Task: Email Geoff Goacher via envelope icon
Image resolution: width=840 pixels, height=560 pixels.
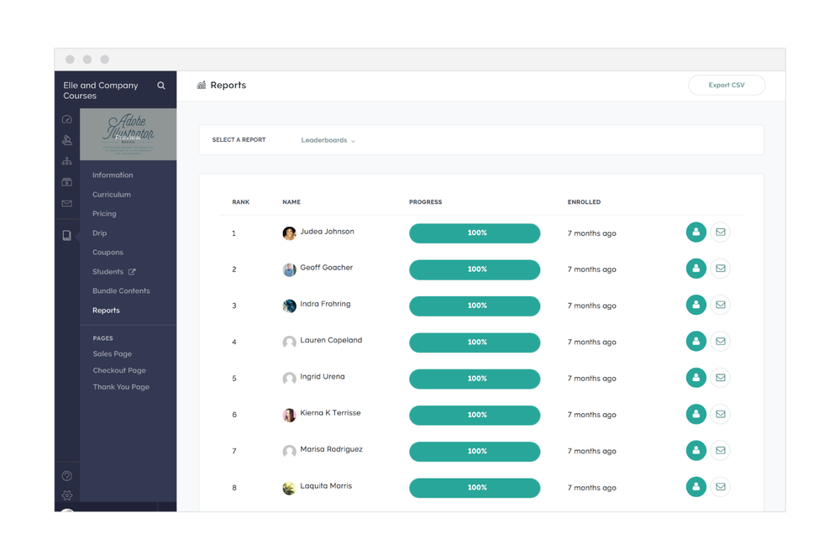Action: [720, 269]
